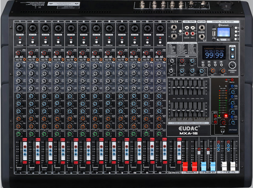Toggle channel 3 PAD switch
The height and width of the screenshot is (188, 253).
click(50, 60)
